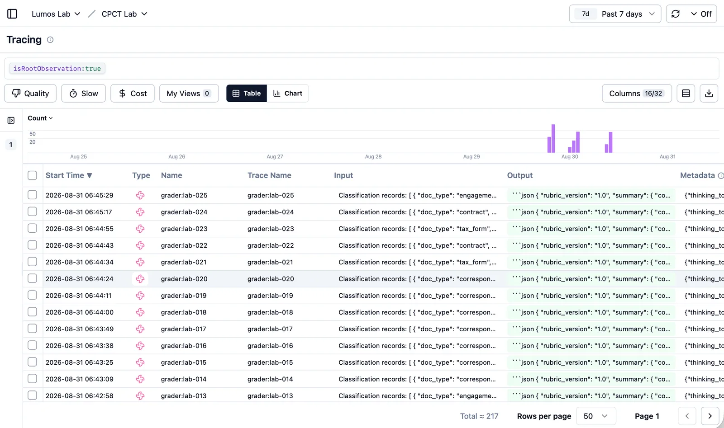
Task: Click the refresh icon
Action: pyautogui.click(x=676, y=14)
